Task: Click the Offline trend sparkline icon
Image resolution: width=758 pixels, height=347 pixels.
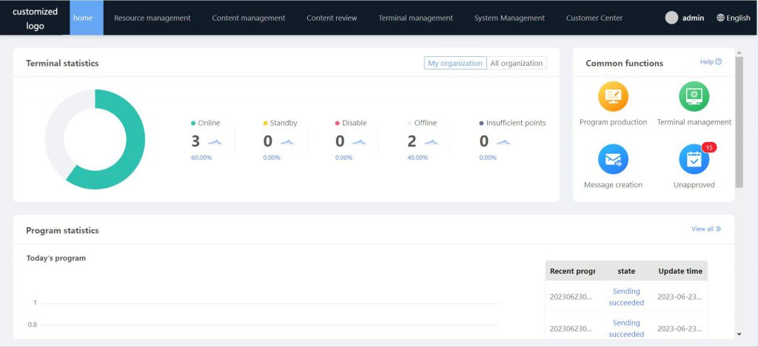Action: (x=431, y=142)
